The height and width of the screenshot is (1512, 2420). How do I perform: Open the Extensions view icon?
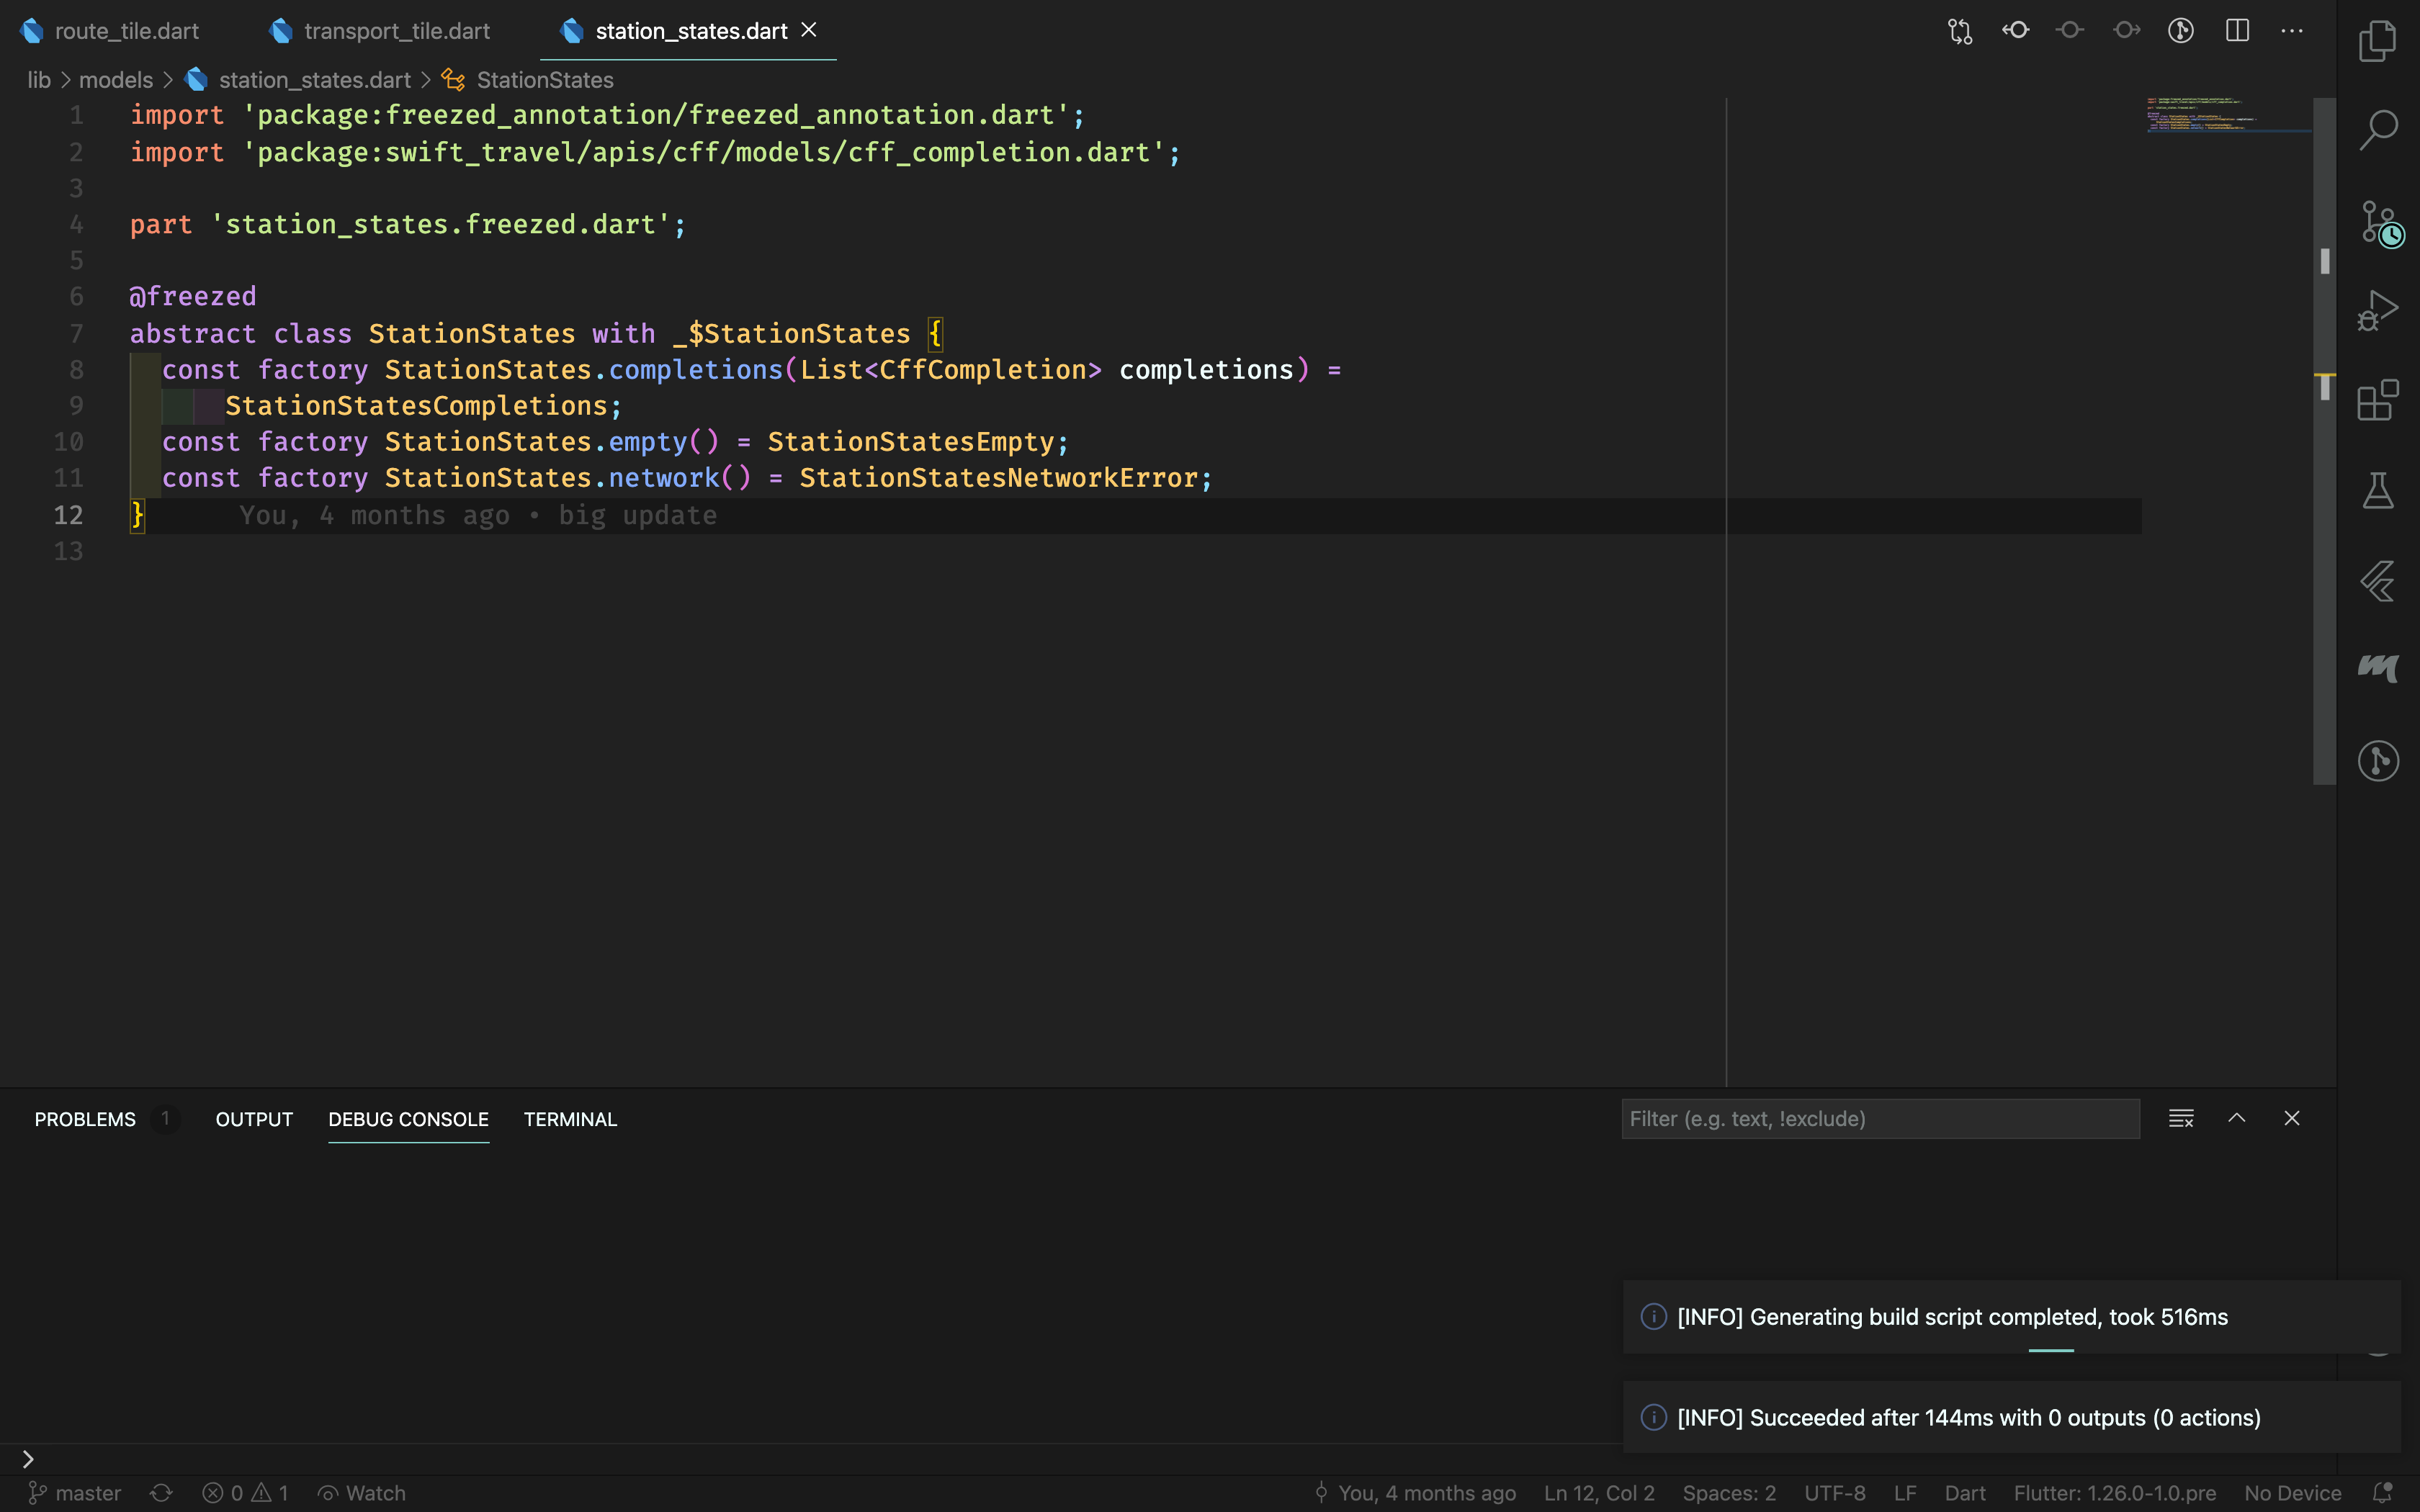tap(2377, 400)
